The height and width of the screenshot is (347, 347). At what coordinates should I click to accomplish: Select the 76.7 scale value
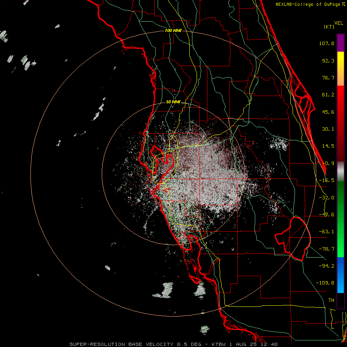328,77
